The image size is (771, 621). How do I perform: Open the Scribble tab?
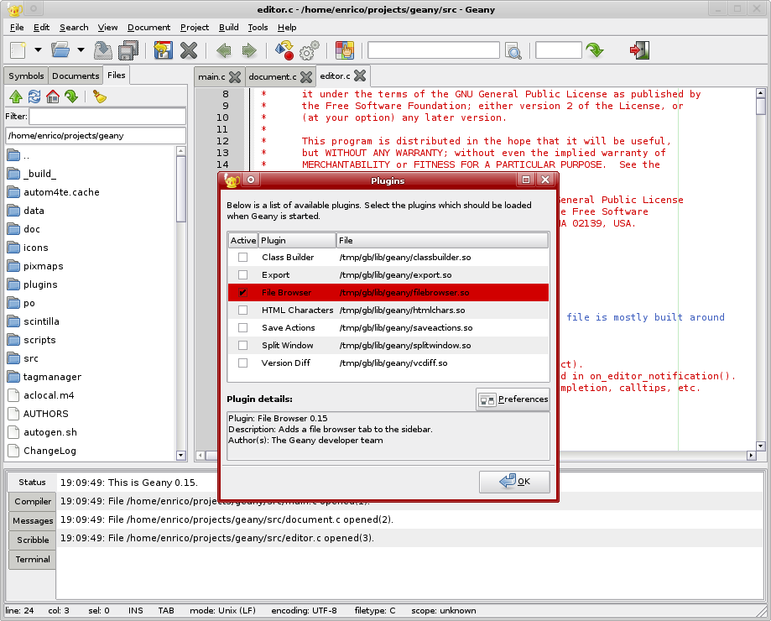tap(33, 540)
